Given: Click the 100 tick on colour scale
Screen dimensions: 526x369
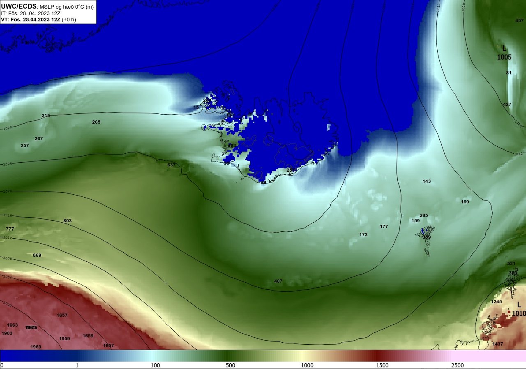Looking at the screenshot, I should click(x=155, y=365).
